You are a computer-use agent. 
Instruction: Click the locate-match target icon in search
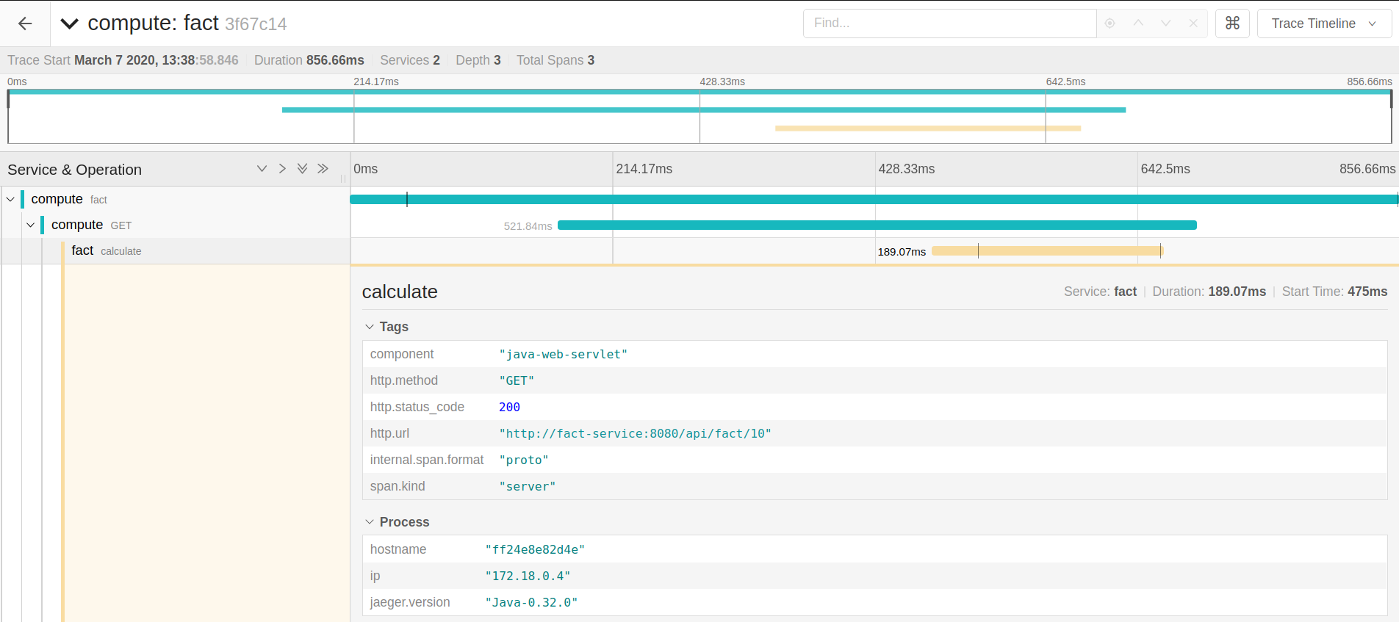pos(1110,23)
